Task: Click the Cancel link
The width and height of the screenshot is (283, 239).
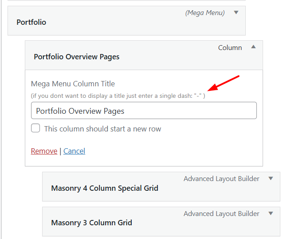Action: pyautogui.click(x=74, y=151)
